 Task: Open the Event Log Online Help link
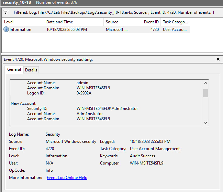[x=67, y=178]
